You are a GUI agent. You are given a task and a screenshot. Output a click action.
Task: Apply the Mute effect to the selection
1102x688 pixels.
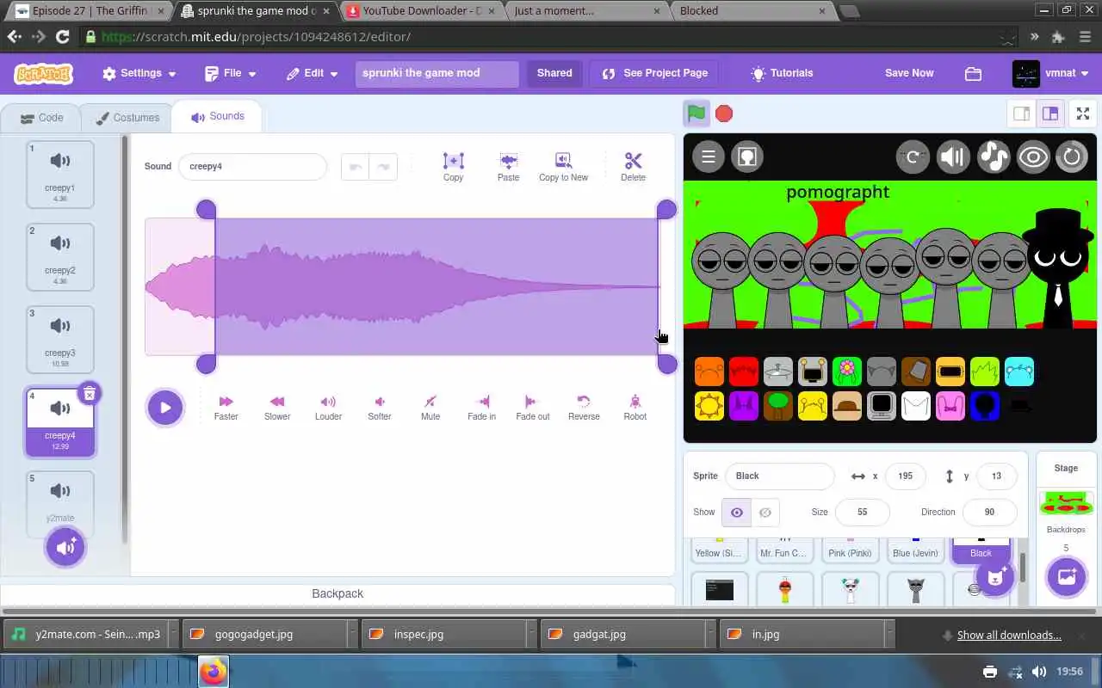430,408
